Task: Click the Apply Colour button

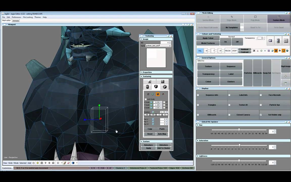Action: pyautogui.click(x=208, y=38)
